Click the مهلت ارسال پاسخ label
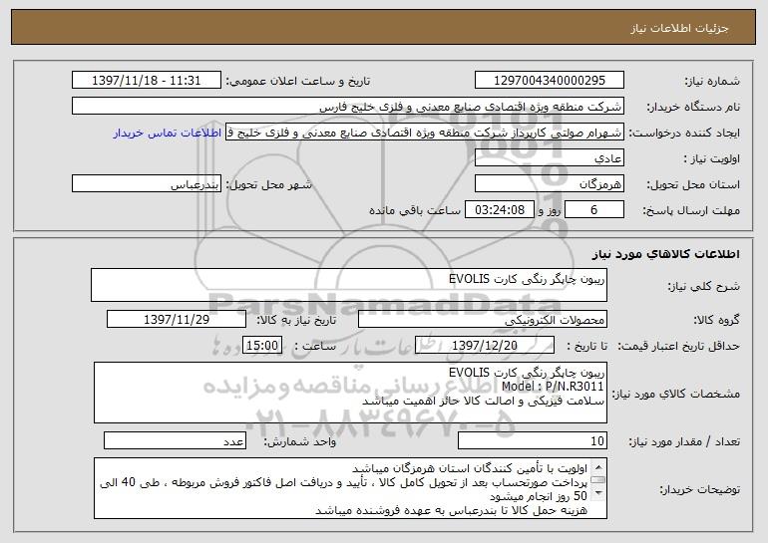Screen dimensions: 768x543 (x=691, y=210)
